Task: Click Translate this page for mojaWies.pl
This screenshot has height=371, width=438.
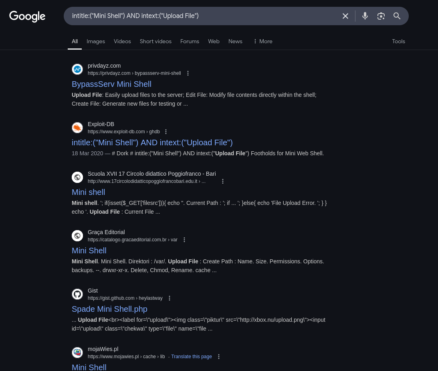Action: point(192,357)
